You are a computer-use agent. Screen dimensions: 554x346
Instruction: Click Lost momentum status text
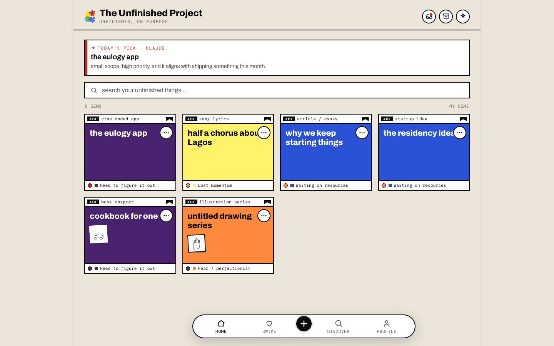(215, 186)
